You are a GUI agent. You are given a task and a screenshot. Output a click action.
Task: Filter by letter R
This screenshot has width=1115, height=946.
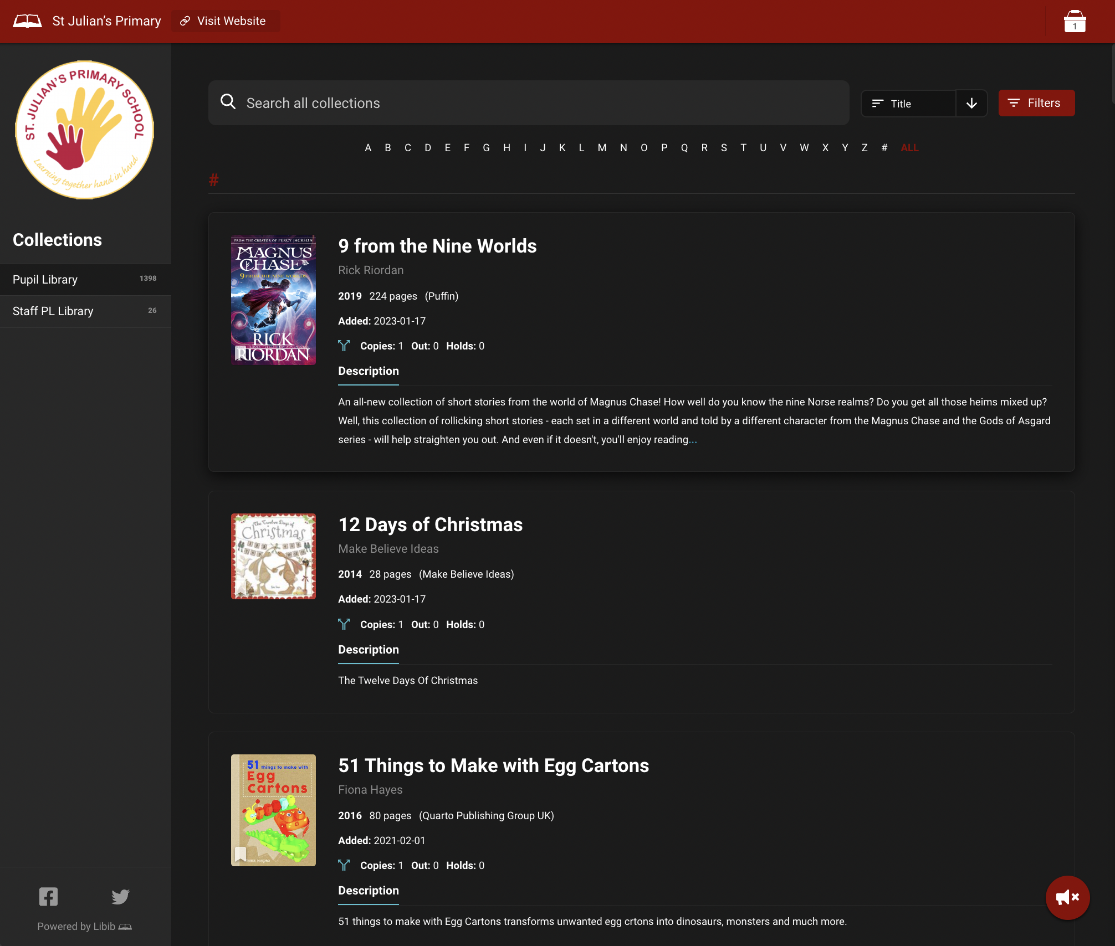point(704,148)
